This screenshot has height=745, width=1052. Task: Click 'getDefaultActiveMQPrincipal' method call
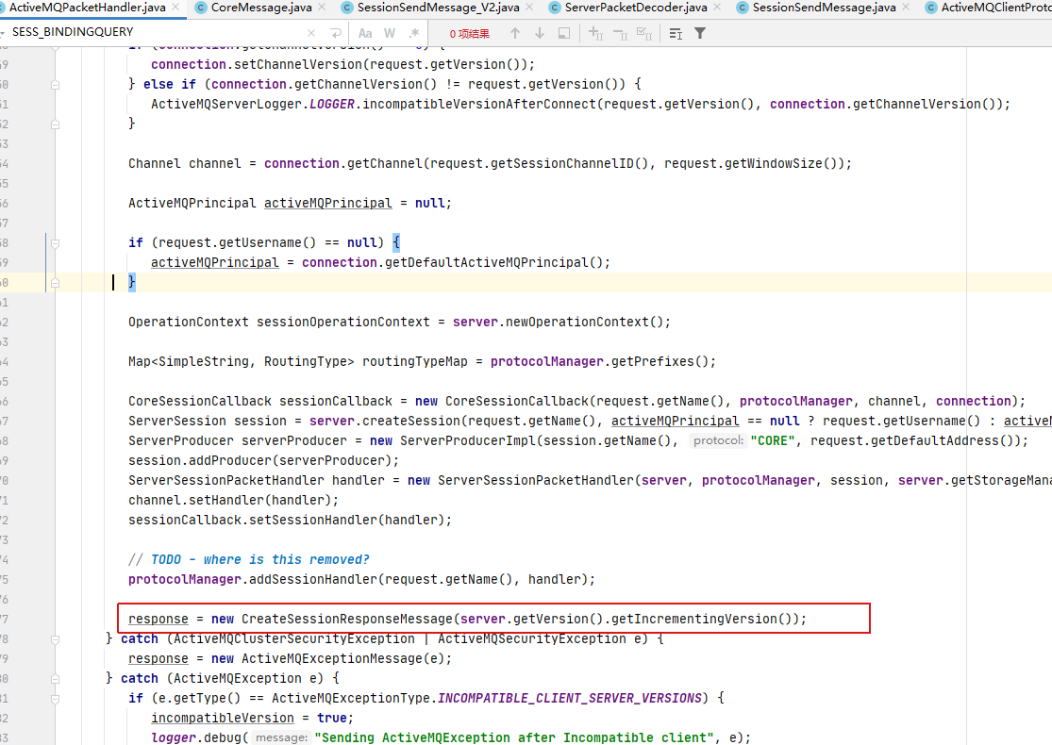pyautogui.click(x=487, y=262)
